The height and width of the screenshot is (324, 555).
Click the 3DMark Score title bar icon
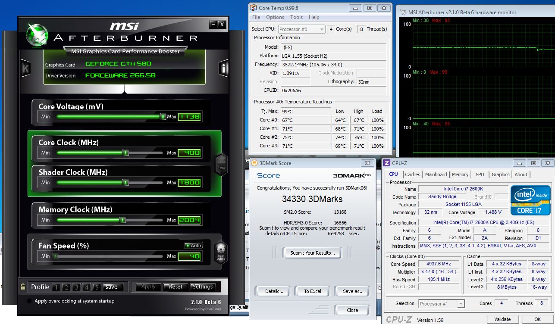point(254,163)
